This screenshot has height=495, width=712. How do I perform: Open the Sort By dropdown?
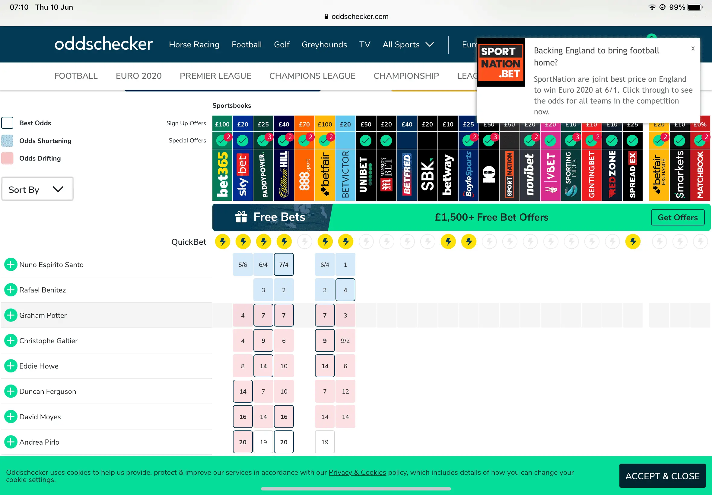tap(37, 189)
